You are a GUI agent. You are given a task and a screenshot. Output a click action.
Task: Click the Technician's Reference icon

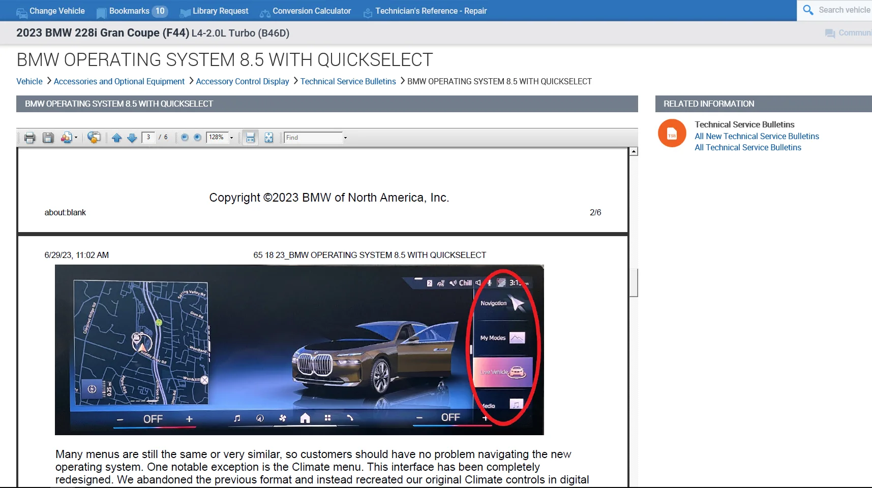[x=368, y=13]
